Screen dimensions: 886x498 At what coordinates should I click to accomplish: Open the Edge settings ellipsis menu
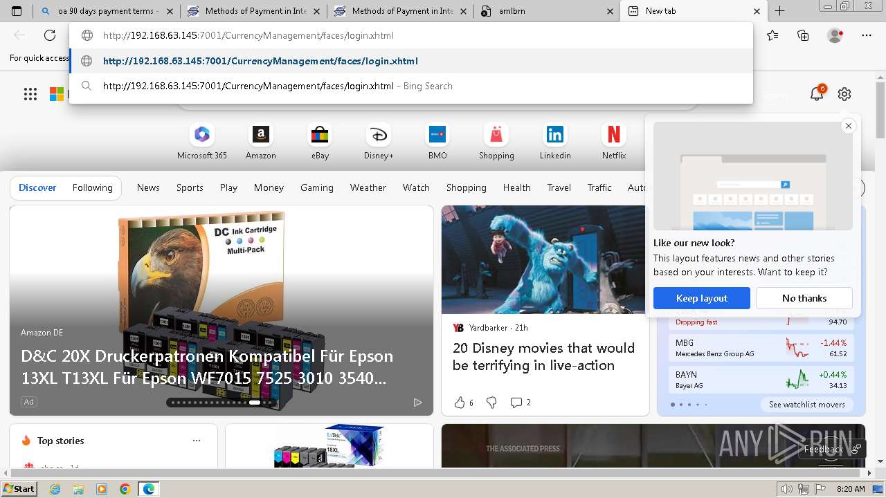coord(867,35)
